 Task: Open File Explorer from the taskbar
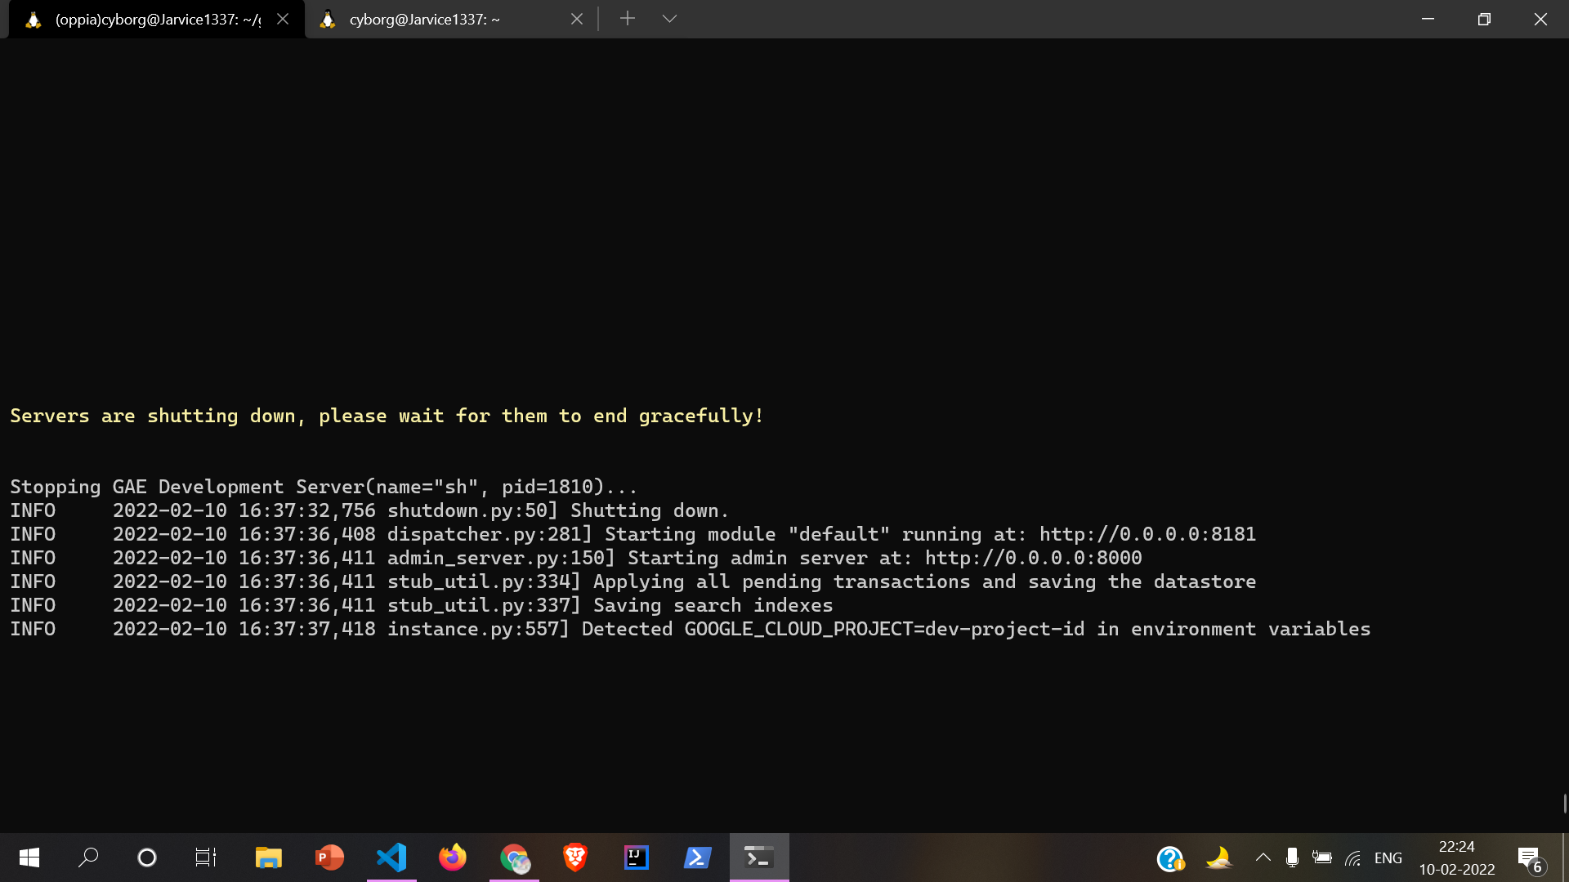pyautogui.click(x=268, y=857)
